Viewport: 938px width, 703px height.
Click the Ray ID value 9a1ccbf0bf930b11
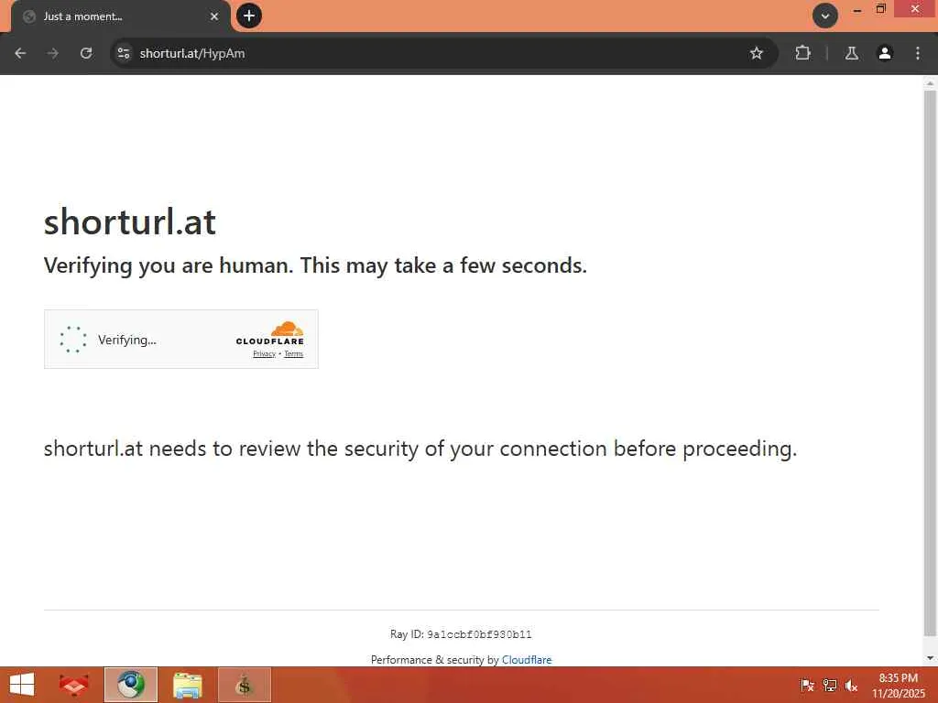pos(479,634)
